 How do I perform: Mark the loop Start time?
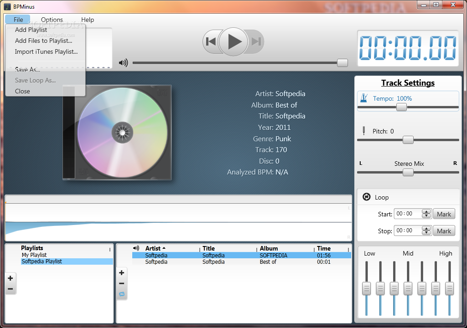pyautogui.click(x=444, y=214)
